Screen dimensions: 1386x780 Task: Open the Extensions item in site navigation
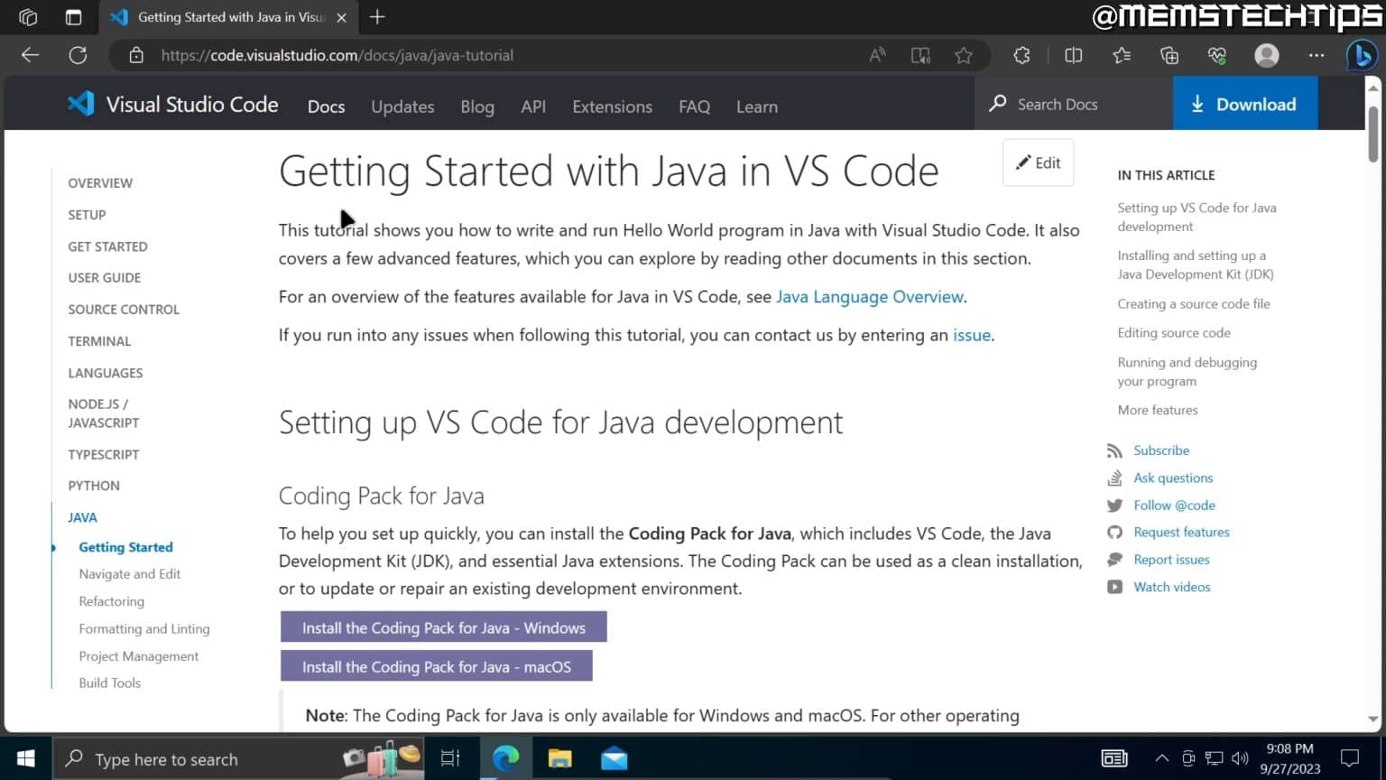click(612, 107)
